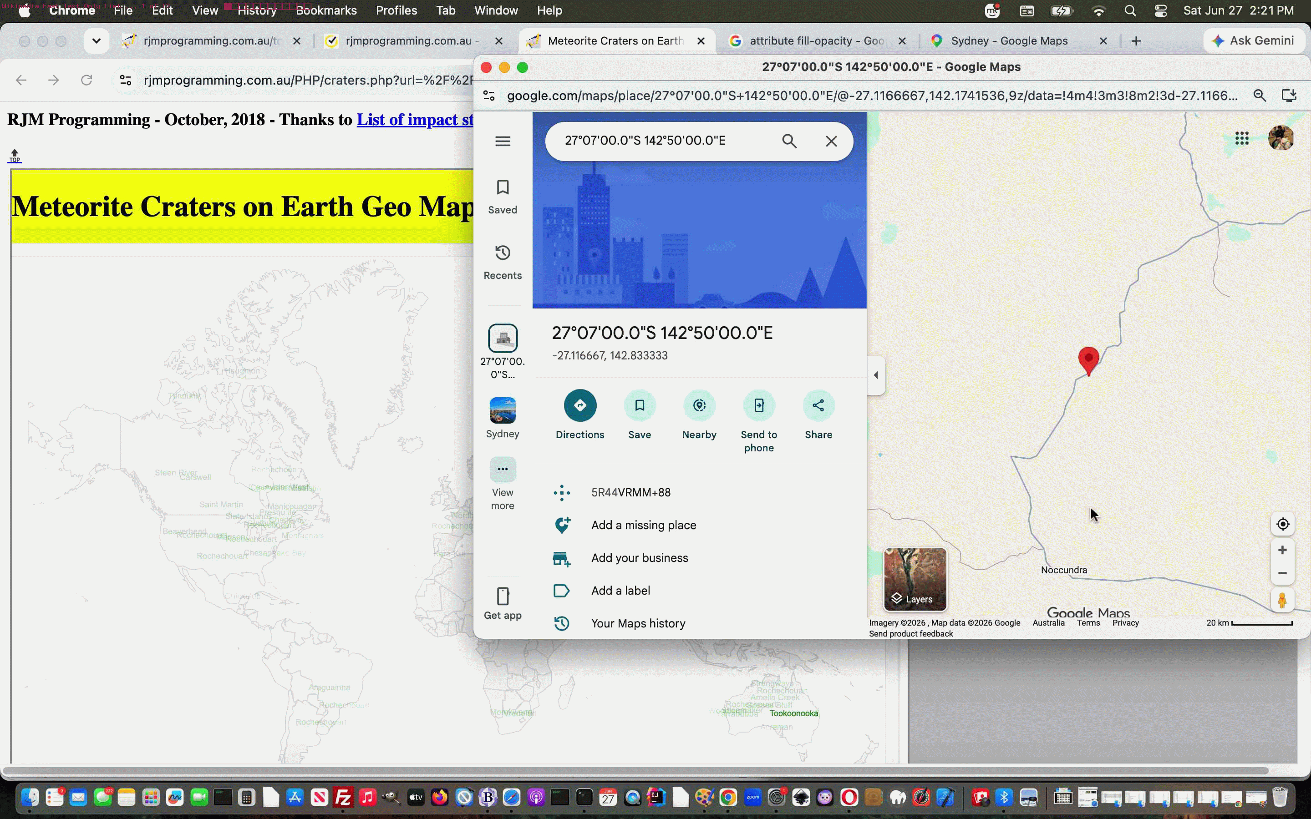
Task: Search Nearby this location
Action: coord(699,415)
